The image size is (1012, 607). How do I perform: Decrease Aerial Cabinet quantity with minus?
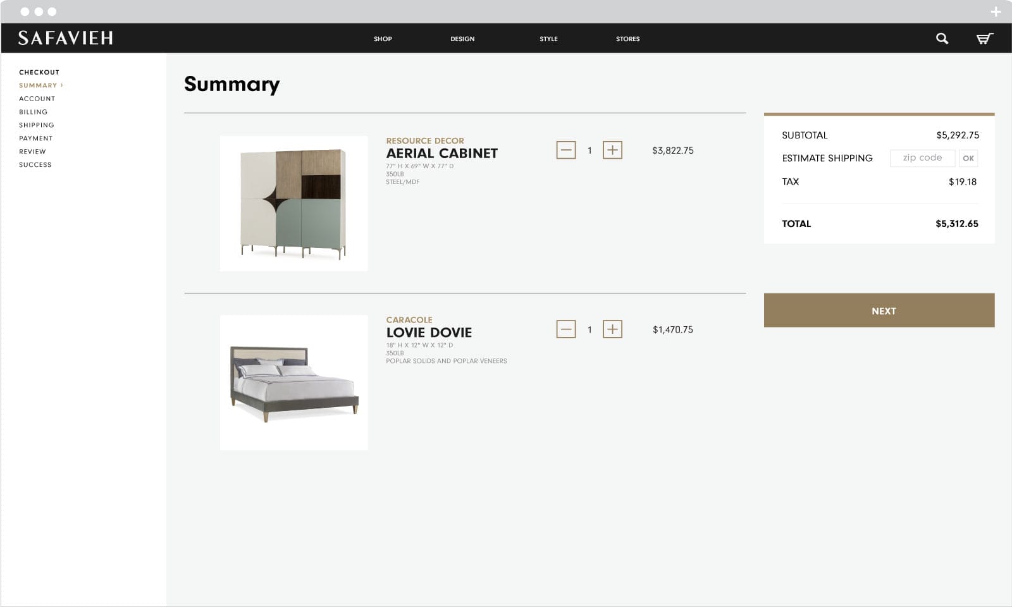(x=565, y=150)
